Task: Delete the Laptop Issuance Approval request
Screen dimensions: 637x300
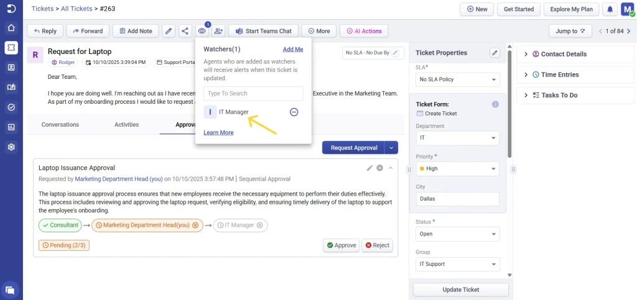Action: click(379, 168)
